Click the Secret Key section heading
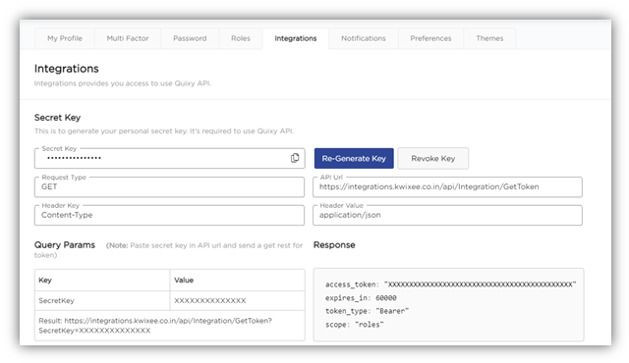629x363 pixels. point(57,118)
